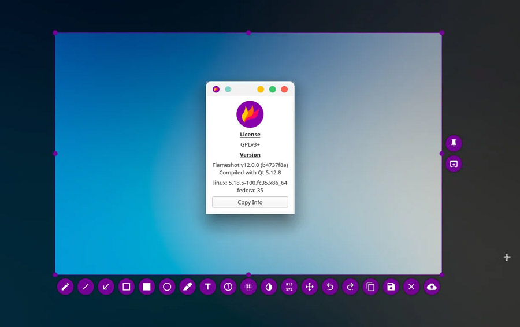This screenshot has width=520, height=327.
Task: Undo the last annotation
Action: (x=330, y=287)
